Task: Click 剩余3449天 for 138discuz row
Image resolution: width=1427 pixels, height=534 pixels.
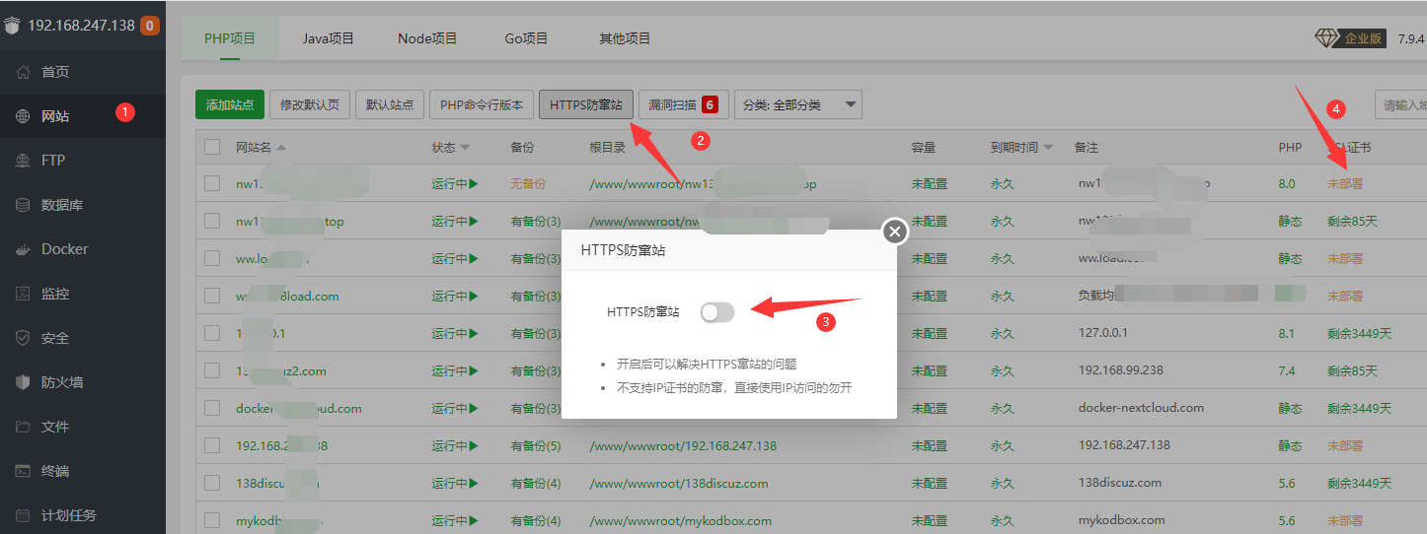Action: click(1359, 483)
